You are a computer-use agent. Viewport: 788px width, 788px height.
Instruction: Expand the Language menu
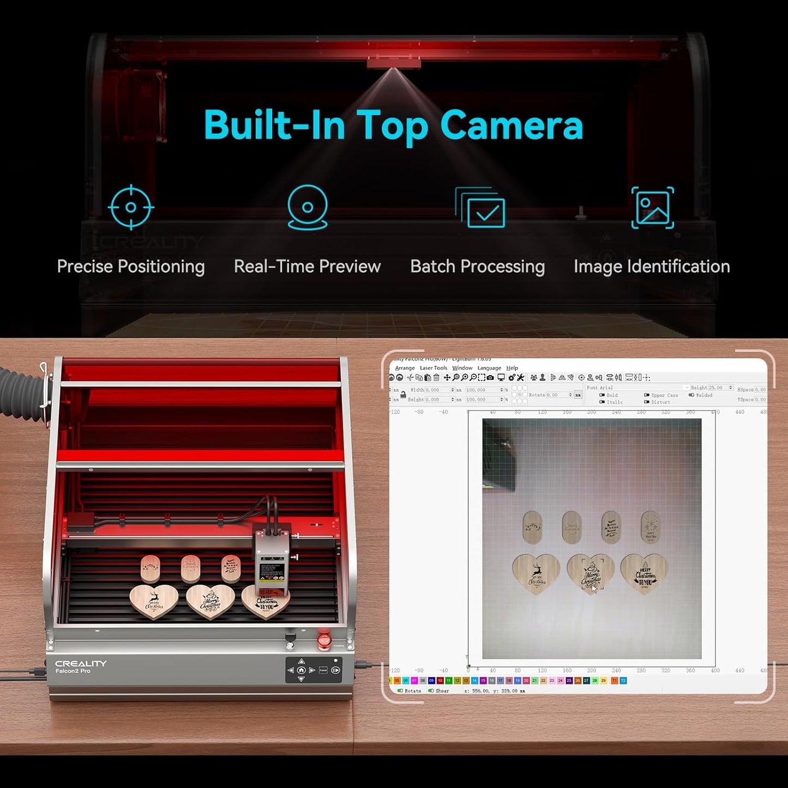(x=489, y=368)
